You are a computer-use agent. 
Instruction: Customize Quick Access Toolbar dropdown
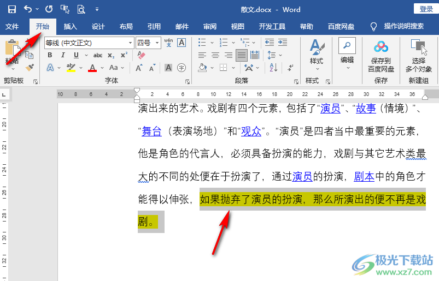pyautogui.click(x=97, y=9)
